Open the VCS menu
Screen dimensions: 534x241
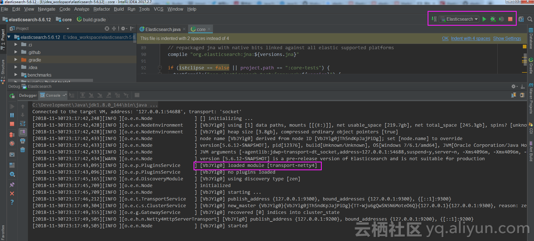(x=158, y=9)
